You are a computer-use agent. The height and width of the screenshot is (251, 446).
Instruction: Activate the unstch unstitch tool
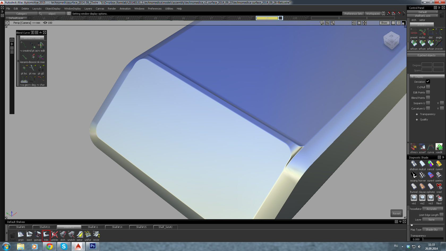click(71, 235)
